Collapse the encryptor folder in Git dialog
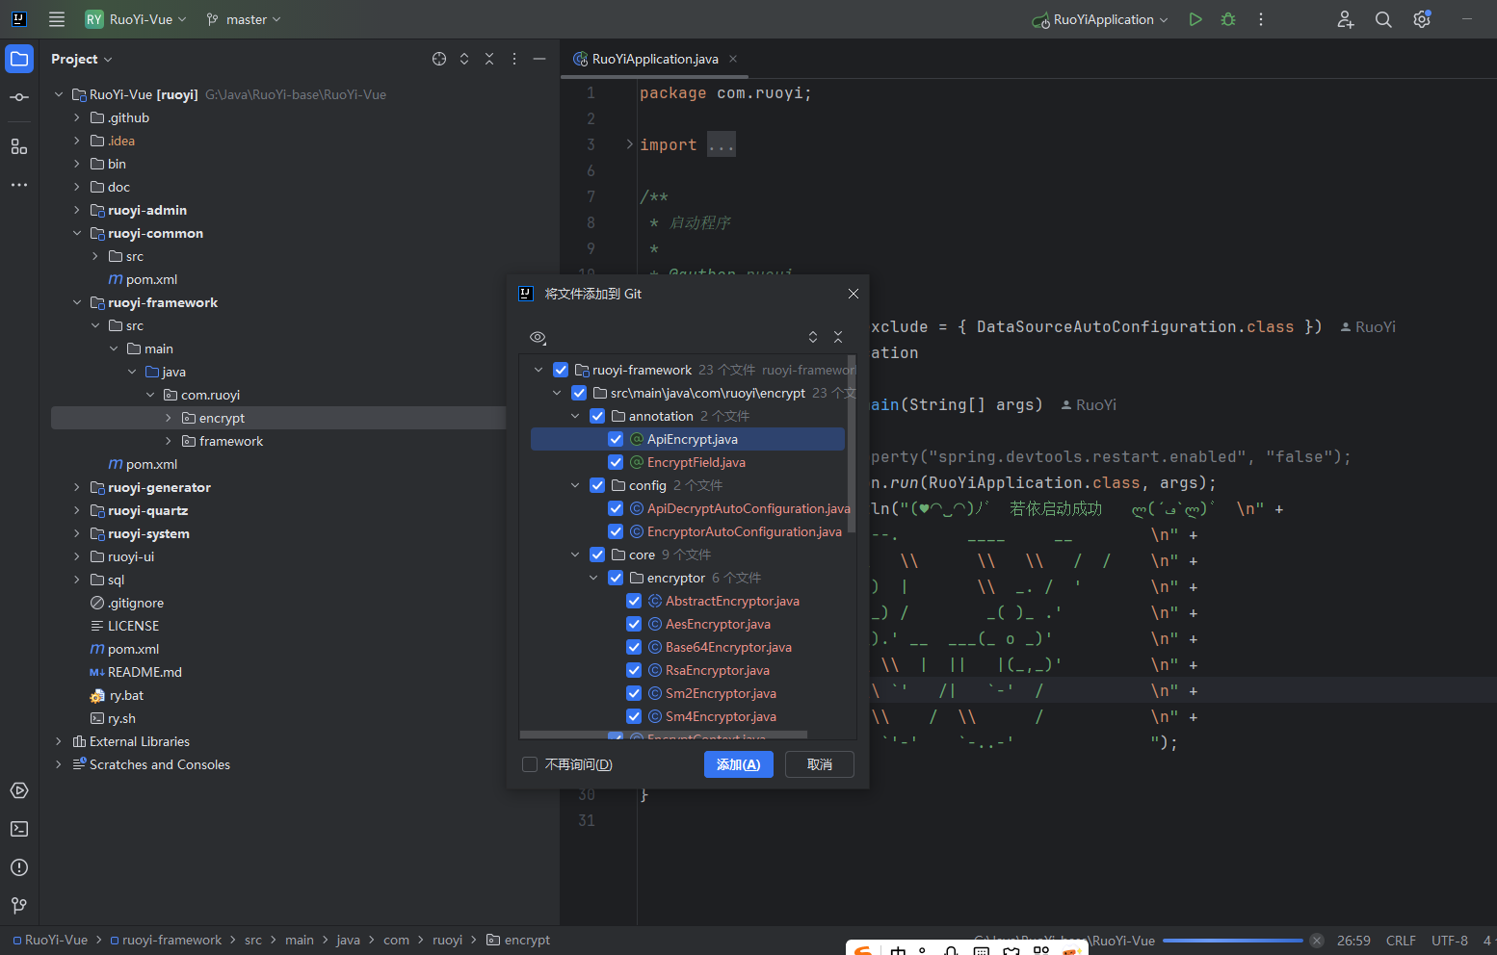 593,578
